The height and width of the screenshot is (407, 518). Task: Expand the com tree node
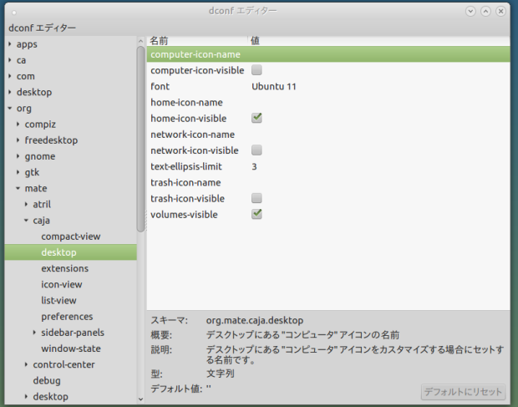point(10,76)
